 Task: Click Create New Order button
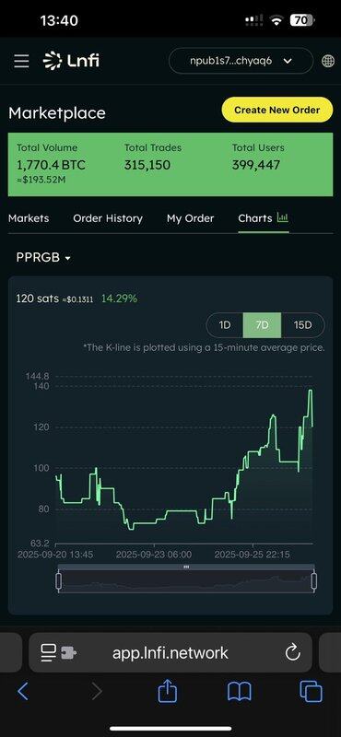(277, 110)
